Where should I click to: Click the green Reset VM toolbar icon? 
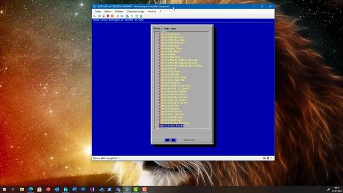122,16
